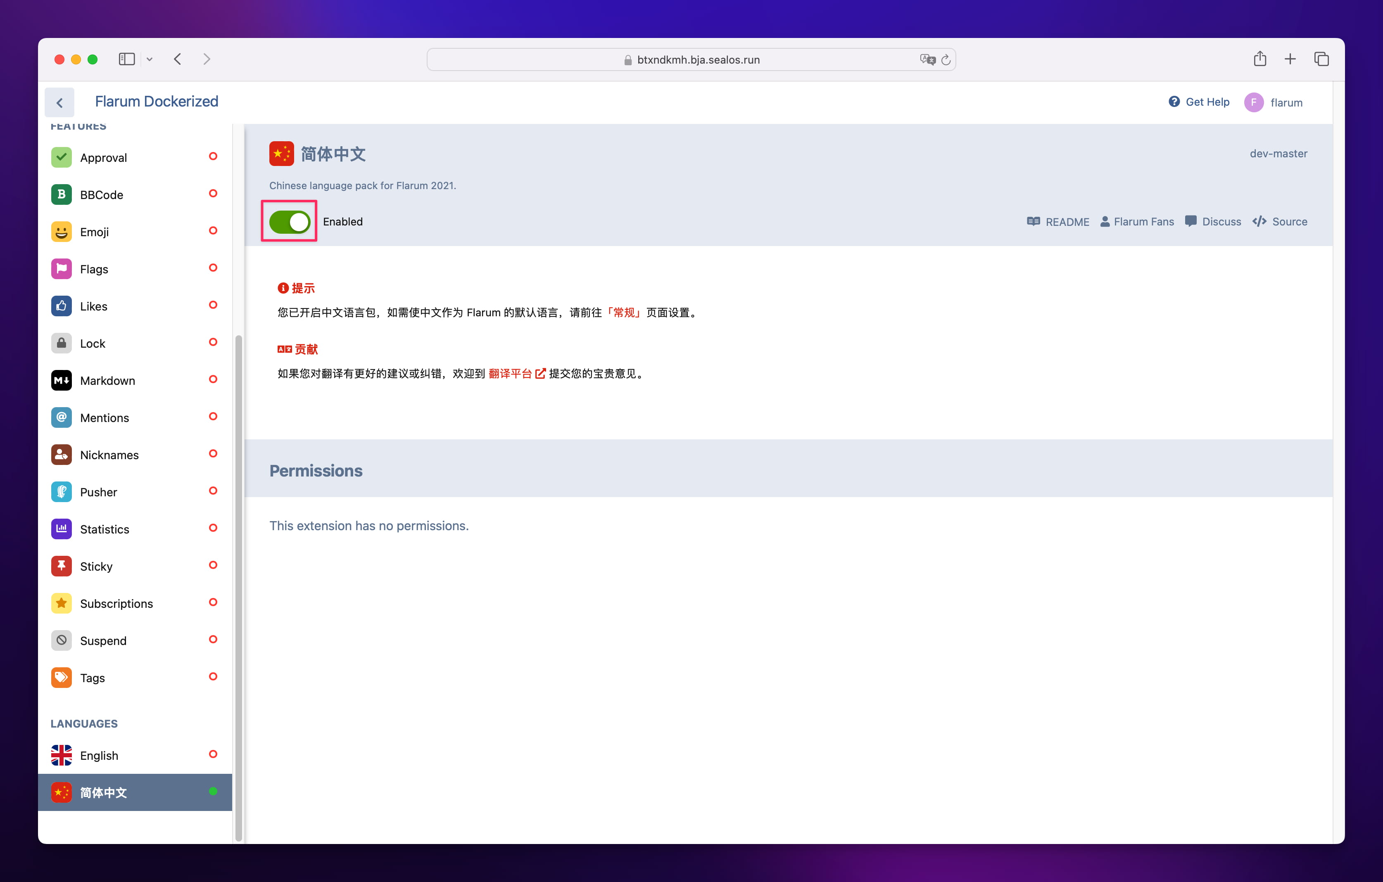
Task: Open the Likes thumbs-up icon
Action: point(62,306)
